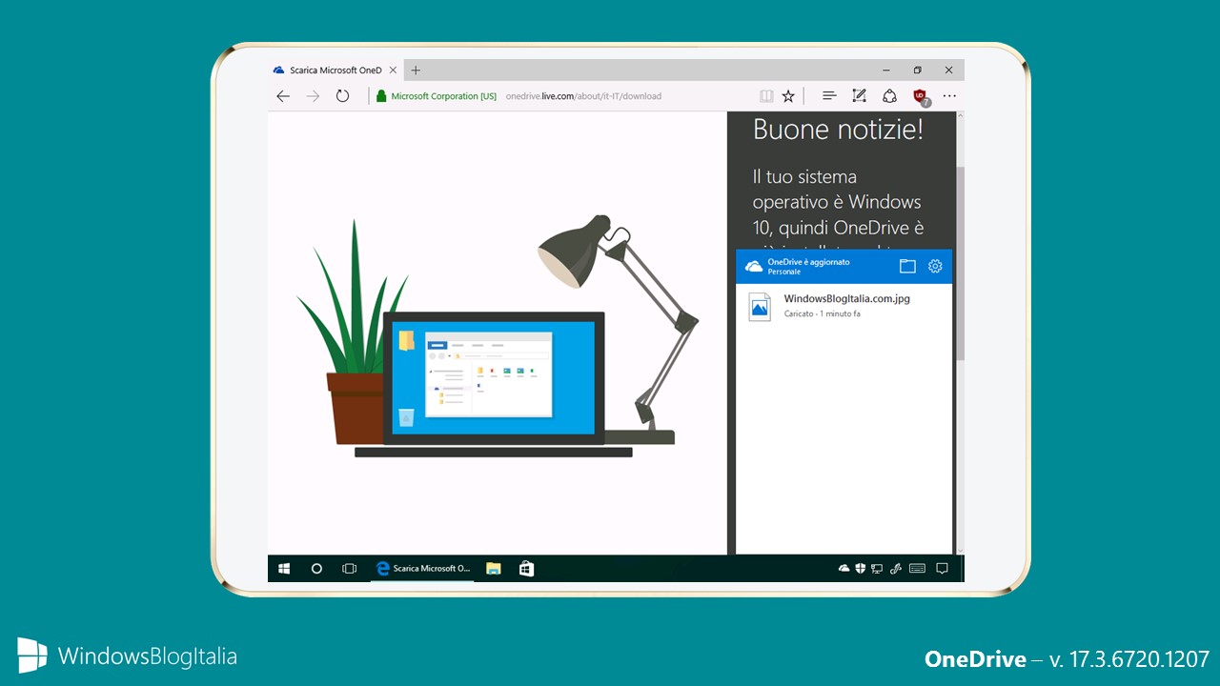Share this page from Edge toolbar
The image size is (1220, 686).
pyautogui.click(x=889, y=96)
